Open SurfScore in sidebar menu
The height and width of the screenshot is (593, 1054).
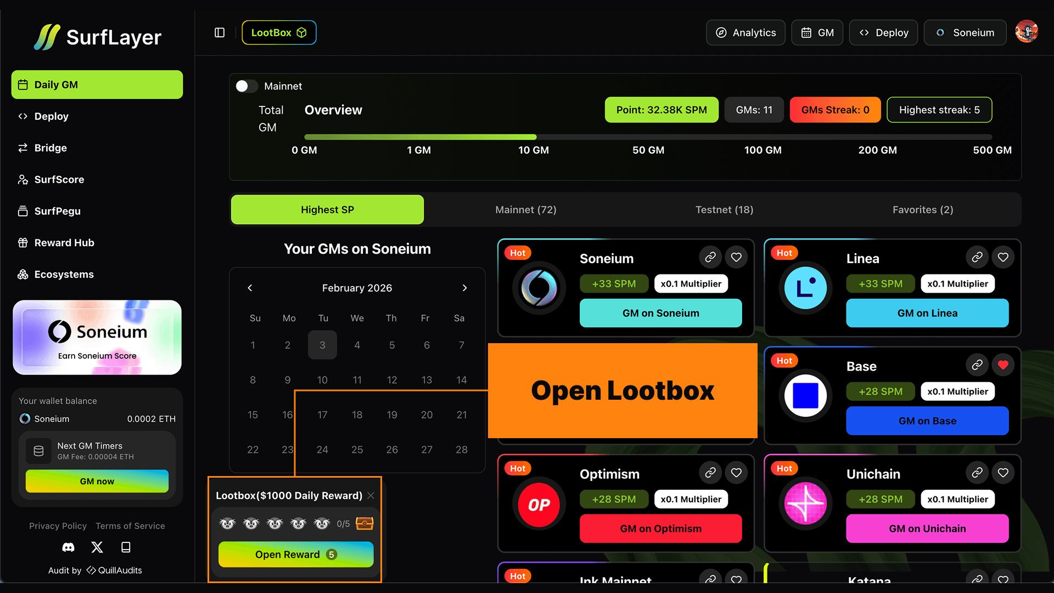(59, 180)
